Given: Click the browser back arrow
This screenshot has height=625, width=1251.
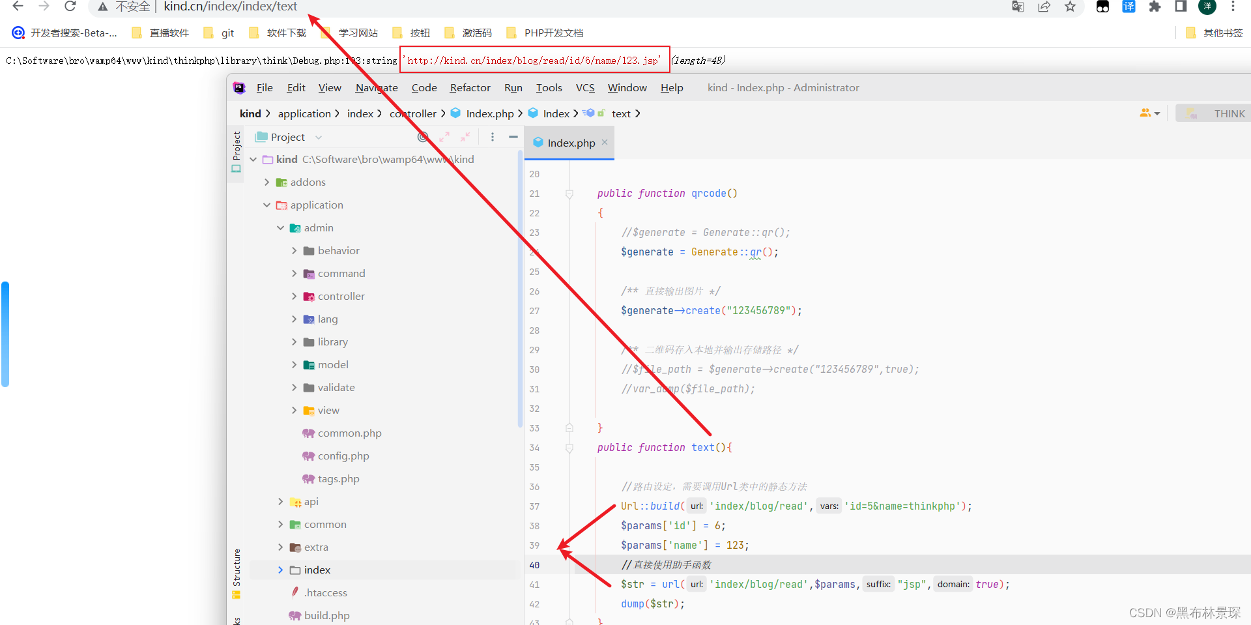Looking at the screenshot, I should point(18,7).
